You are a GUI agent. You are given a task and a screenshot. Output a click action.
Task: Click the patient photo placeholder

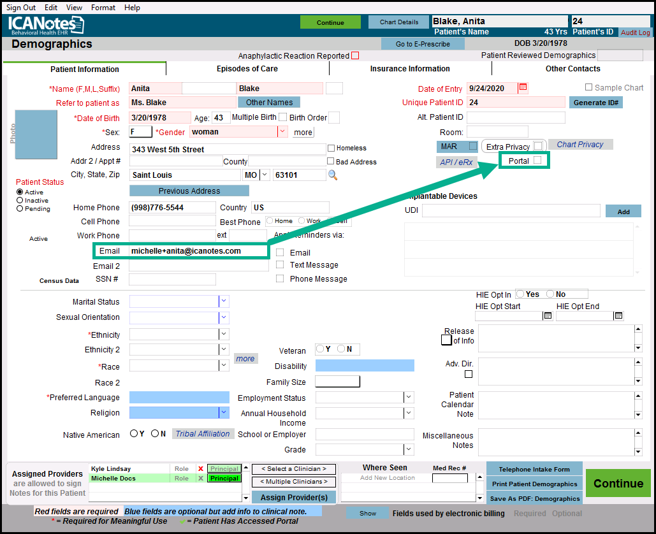coord(36,134)
